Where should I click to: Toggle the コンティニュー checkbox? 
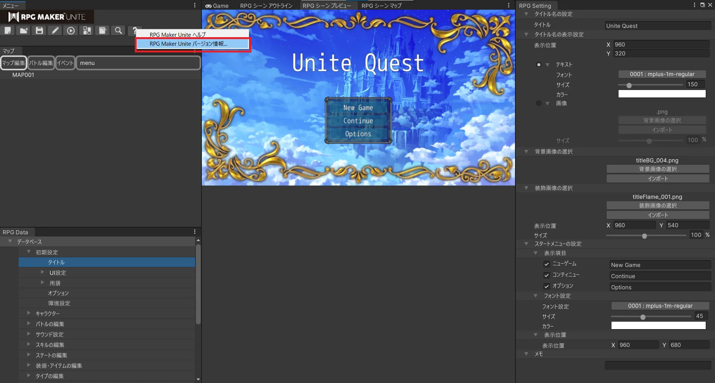coord(546,275)
